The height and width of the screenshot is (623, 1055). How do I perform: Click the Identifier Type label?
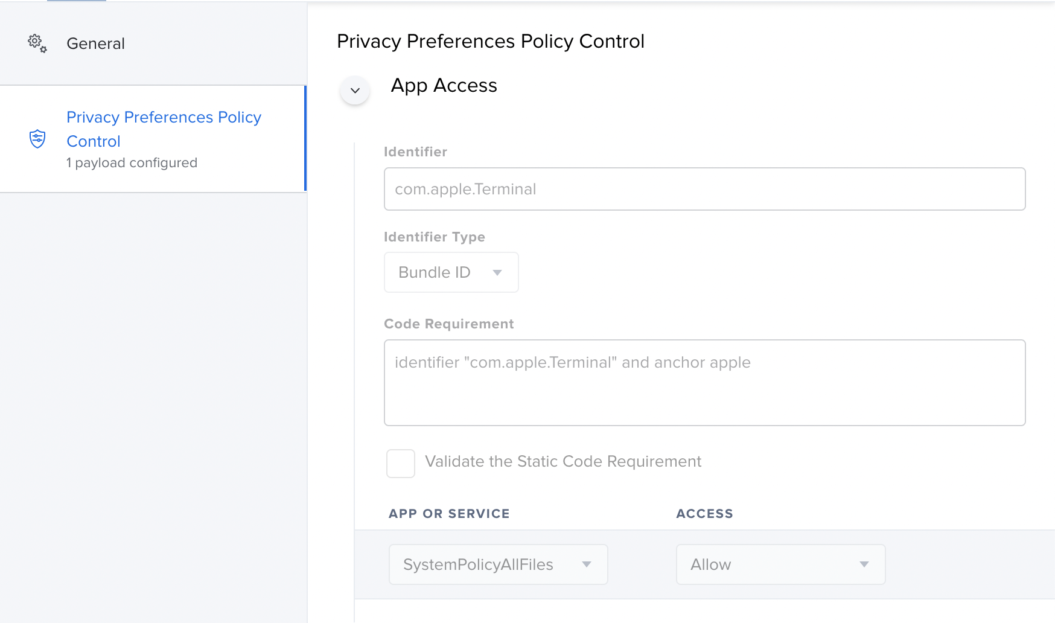[x=434, y=237]
